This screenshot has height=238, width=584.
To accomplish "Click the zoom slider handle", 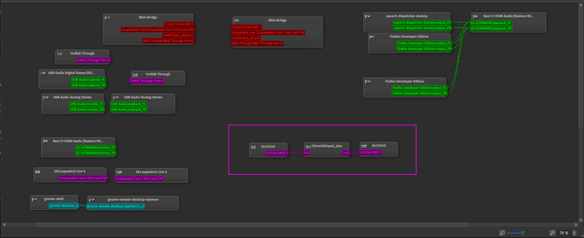I will [523, 233].
